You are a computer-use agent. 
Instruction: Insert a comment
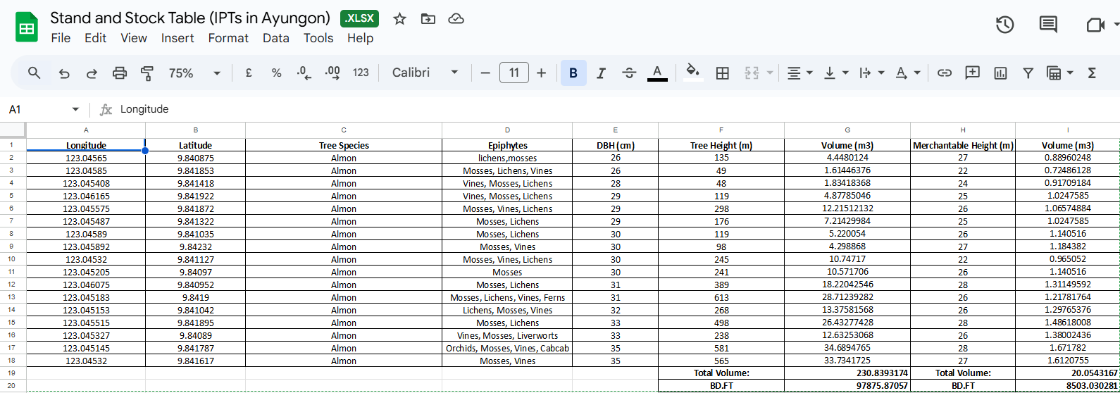[x=973, y=73]
